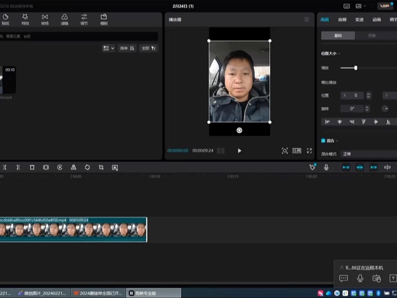Open the Blend mode (正常) dropdown
Viewport: 397px width, 298px height.
368,154
